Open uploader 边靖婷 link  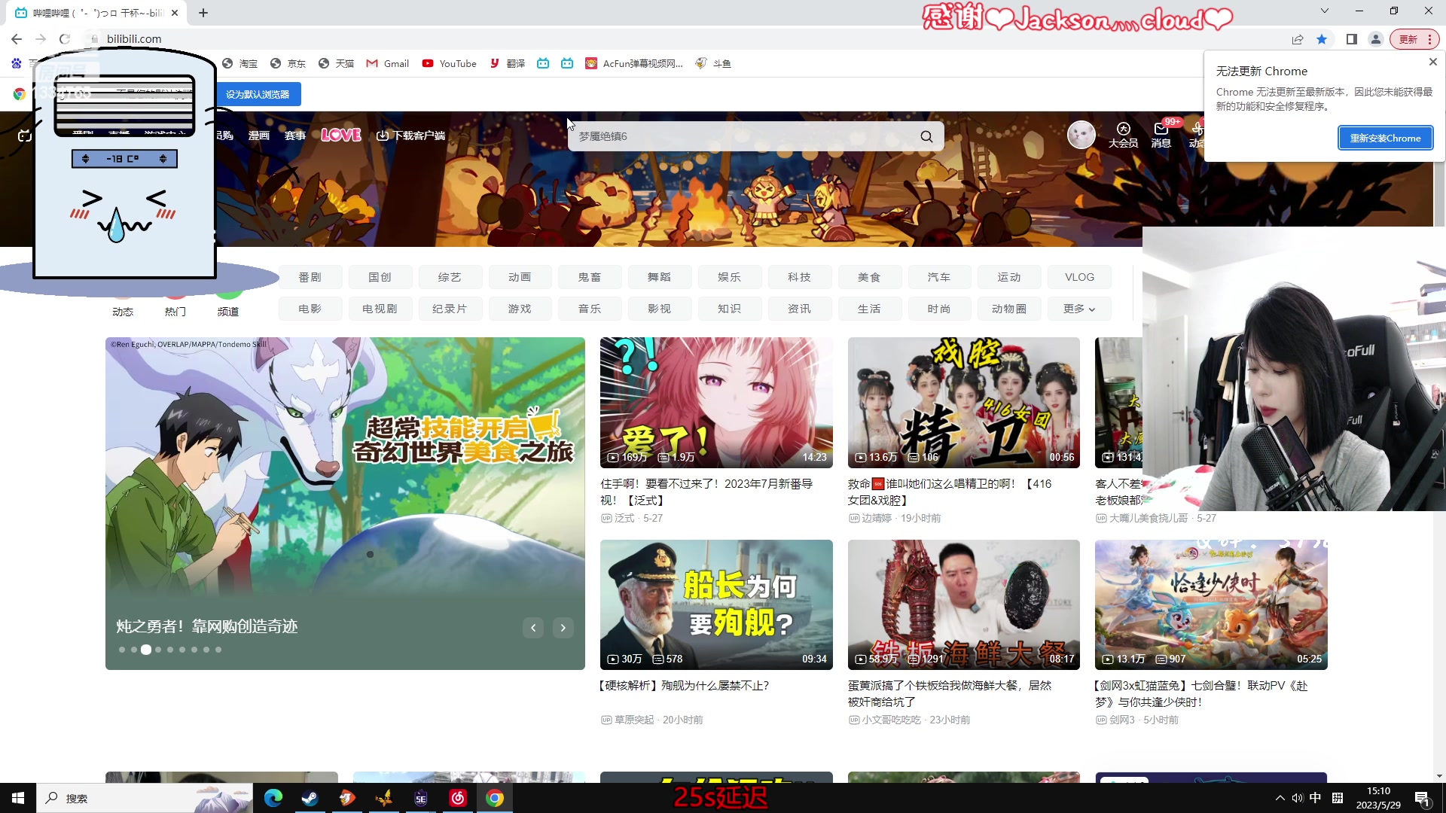coord(877,519)
